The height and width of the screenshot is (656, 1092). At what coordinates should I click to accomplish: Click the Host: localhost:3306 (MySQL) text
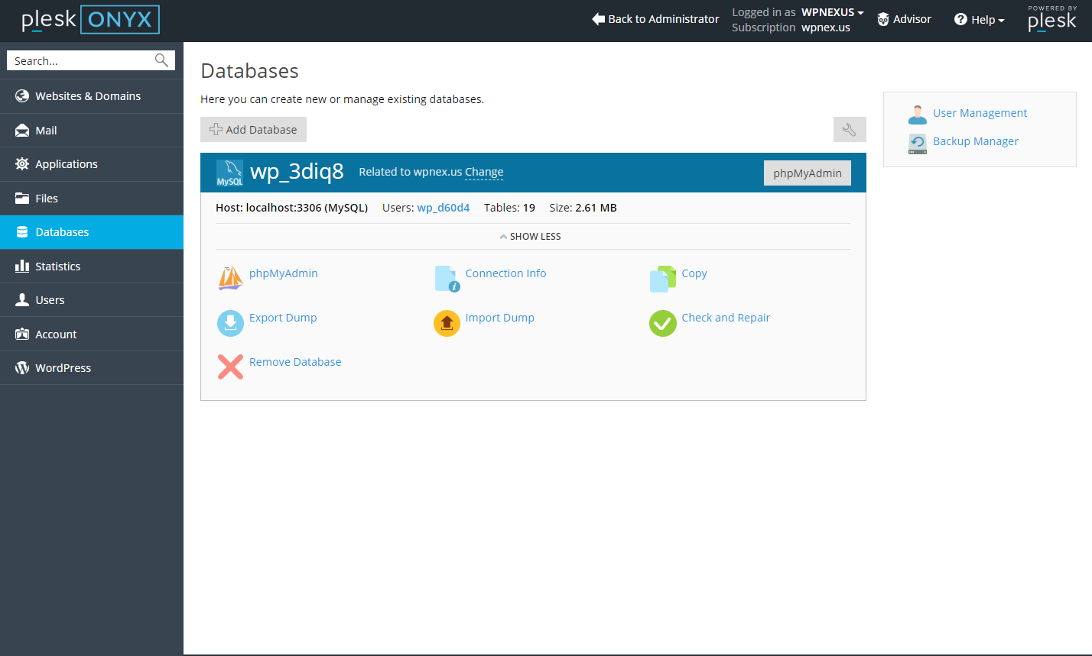[x=291, y=208]
